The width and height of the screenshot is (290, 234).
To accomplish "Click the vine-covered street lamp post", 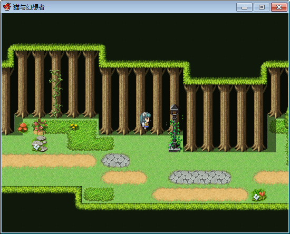I will 175,128.
